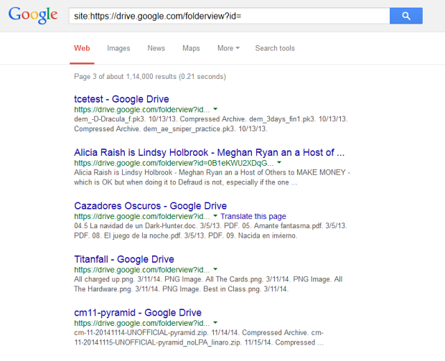Screen dimensions: 445x361
Task: Select the Web tab
Action: point(82,48)
